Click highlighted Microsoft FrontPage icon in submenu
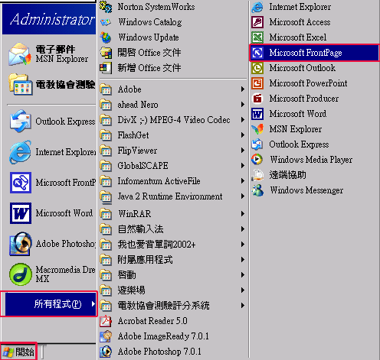 point(257,53)
